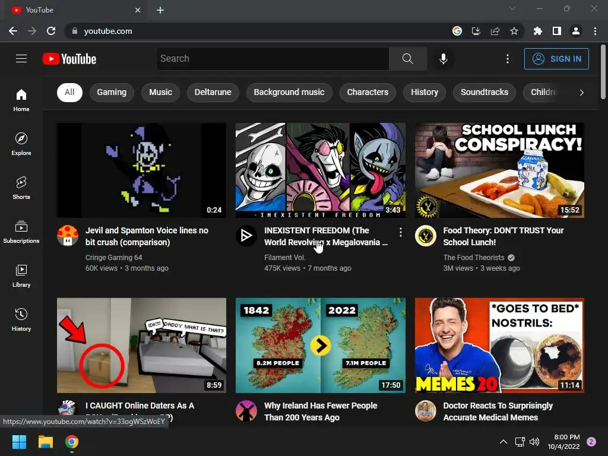Open Shorts in sidebar

tap(21, 188)
